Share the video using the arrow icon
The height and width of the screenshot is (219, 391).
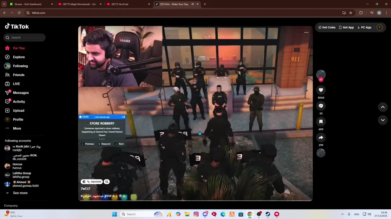coord(321,137)
